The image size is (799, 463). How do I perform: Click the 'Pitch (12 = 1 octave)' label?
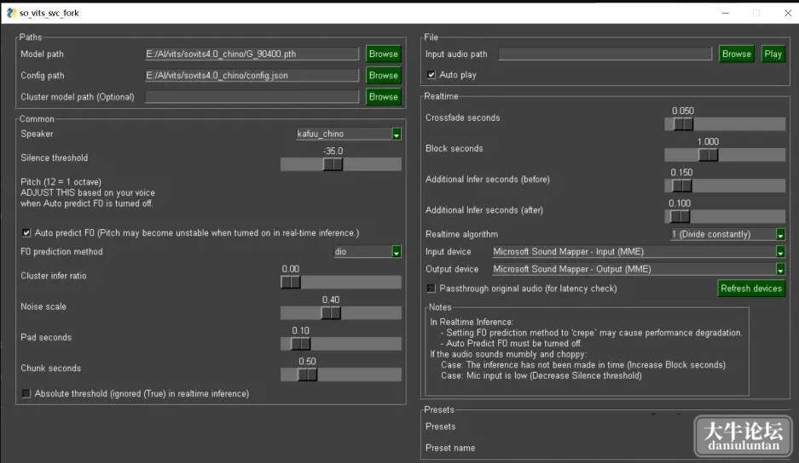pos(61,181)
